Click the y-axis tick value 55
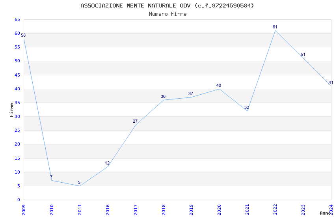The image size is (335, 217). [17, 47]
